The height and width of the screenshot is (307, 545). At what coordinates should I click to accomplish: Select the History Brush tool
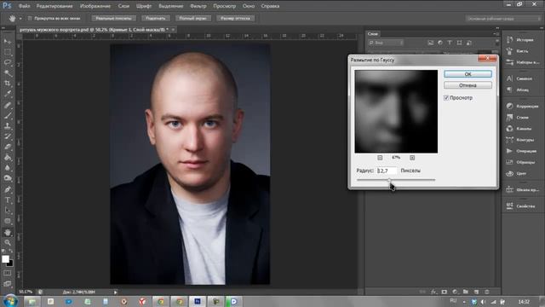pos(8,136)
